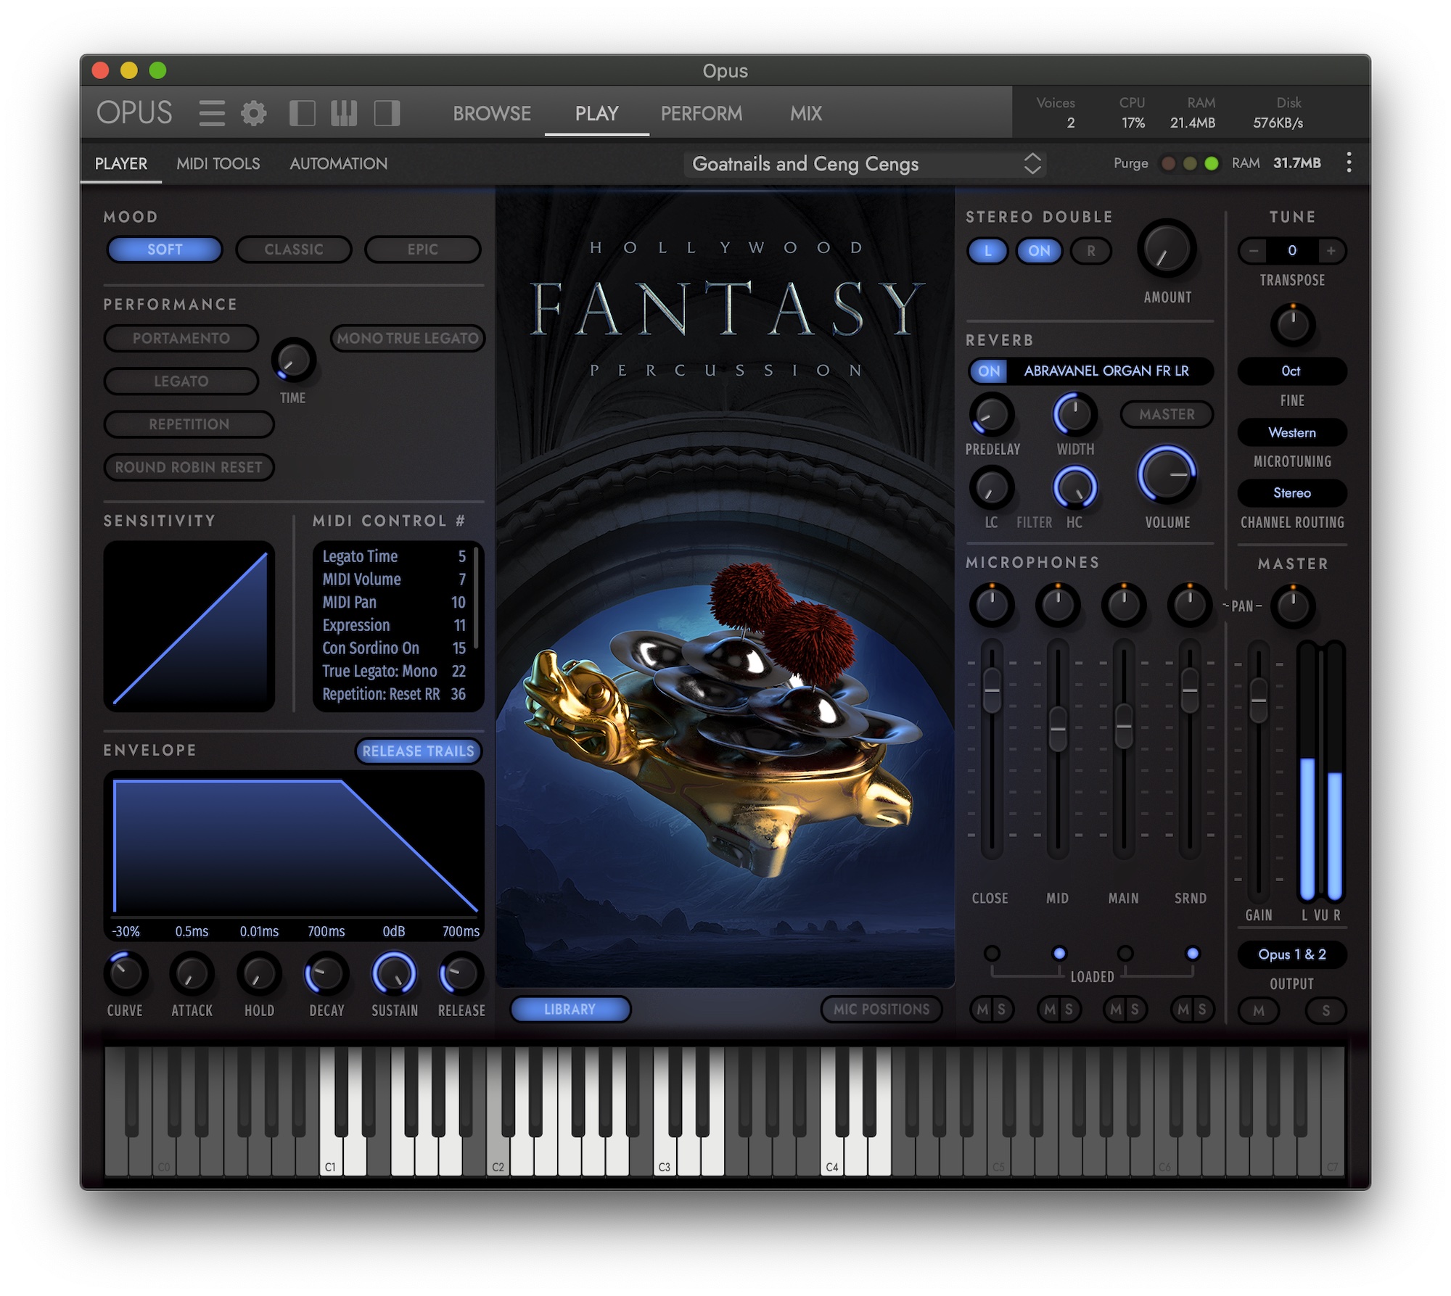Toggle the right side panel icon

coord(387,113)
